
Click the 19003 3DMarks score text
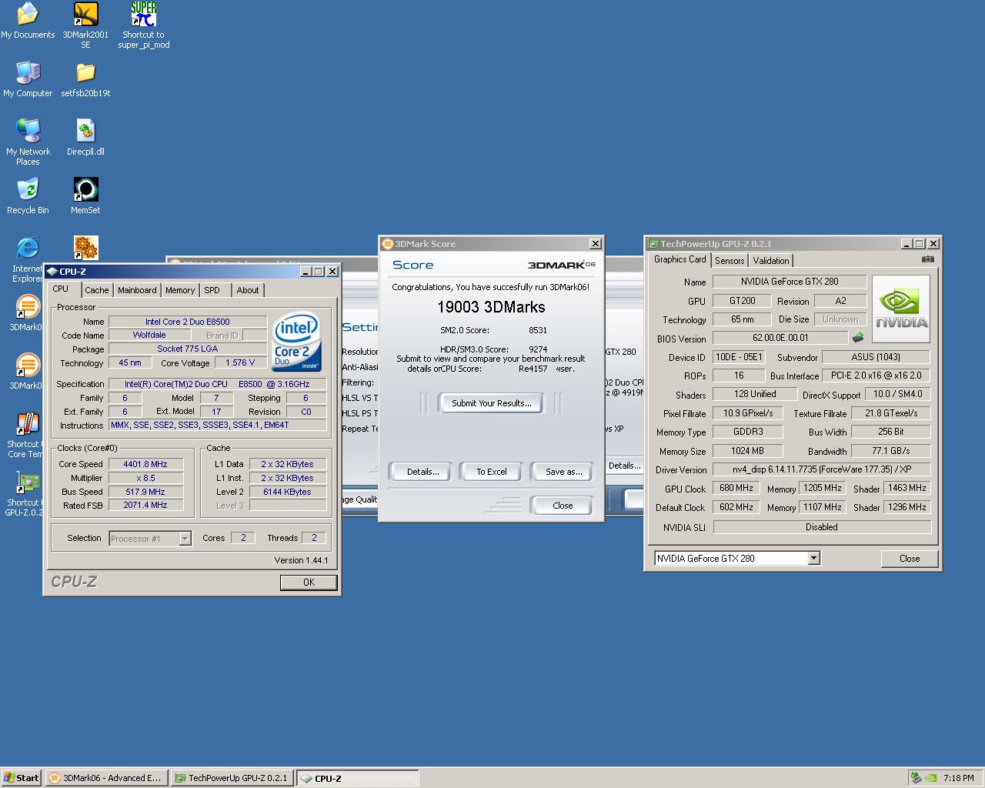[x=491, y=307]
